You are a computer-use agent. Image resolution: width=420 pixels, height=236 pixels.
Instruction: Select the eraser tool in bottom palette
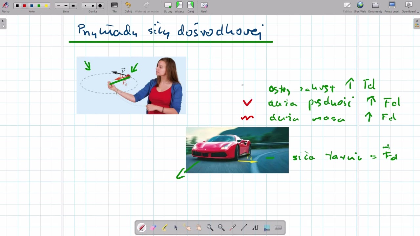click(x=153, y=227)
